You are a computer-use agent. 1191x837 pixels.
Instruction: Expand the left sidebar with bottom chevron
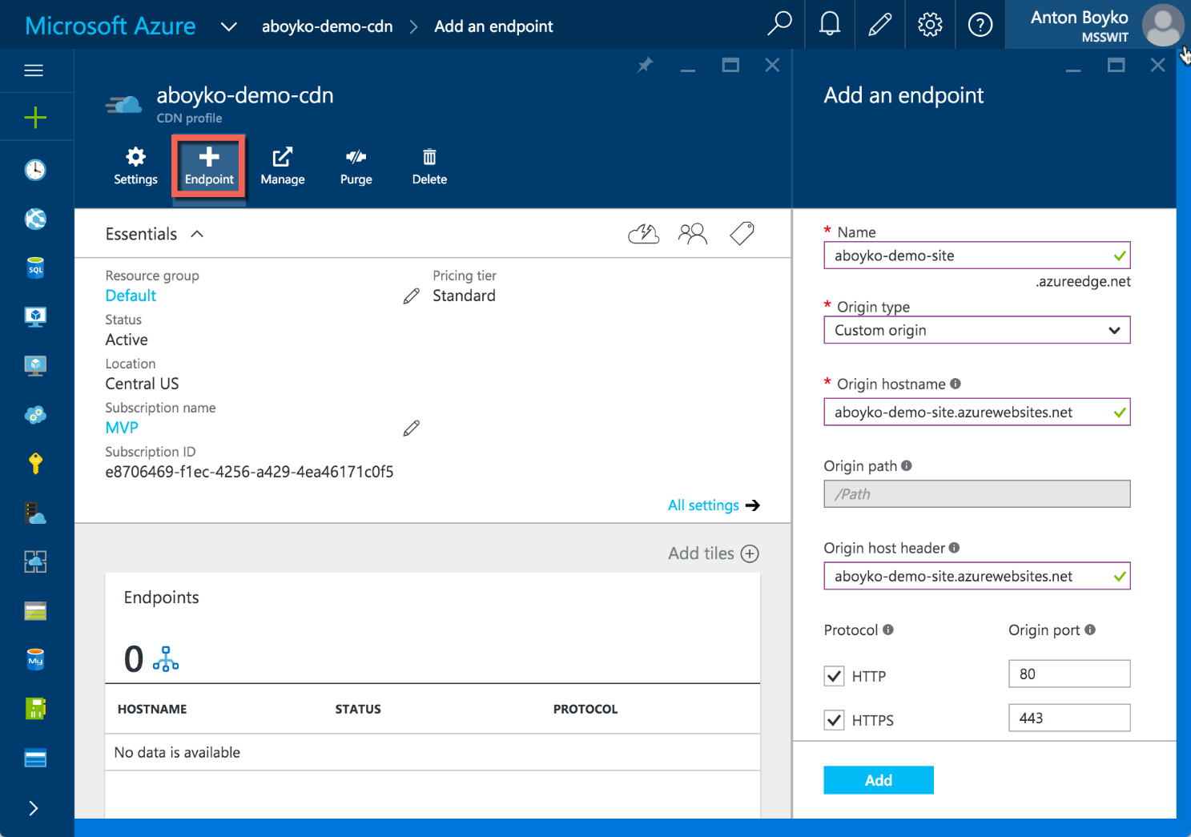point(34,808)
